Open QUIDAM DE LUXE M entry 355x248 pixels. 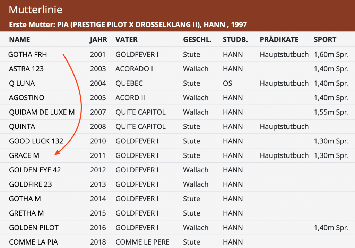tap(42, 112)
